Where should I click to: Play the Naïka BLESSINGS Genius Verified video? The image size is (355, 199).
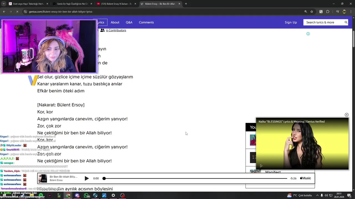[261, 166]
